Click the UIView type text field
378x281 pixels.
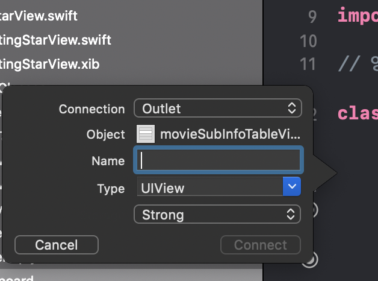click(209, 188)
